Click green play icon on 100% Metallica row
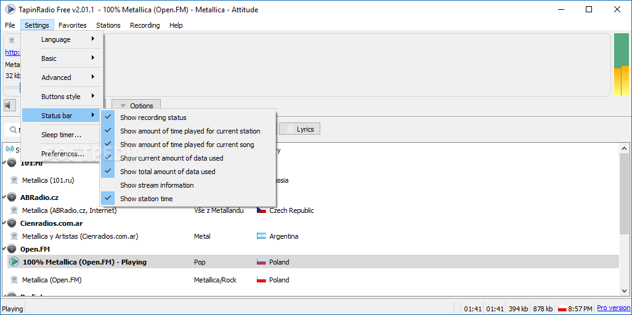Screen dimensions: 632x315 tap(14, 262)
